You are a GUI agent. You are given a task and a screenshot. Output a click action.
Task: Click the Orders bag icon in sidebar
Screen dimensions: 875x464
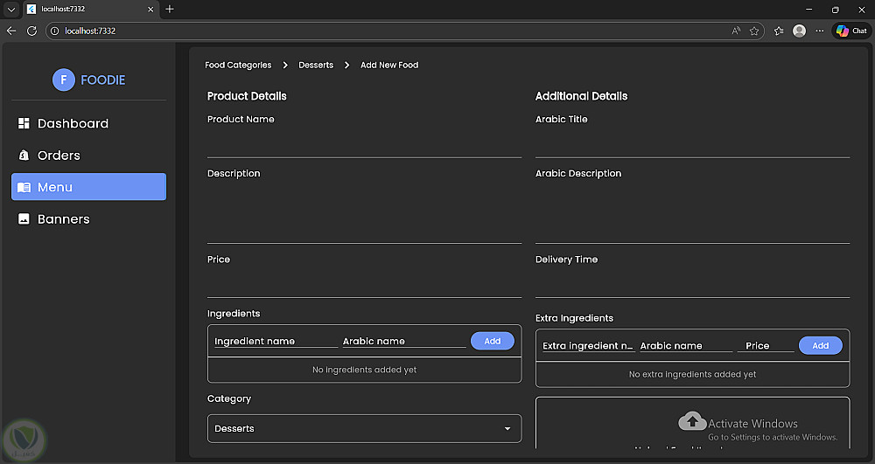tap(24, 156)
